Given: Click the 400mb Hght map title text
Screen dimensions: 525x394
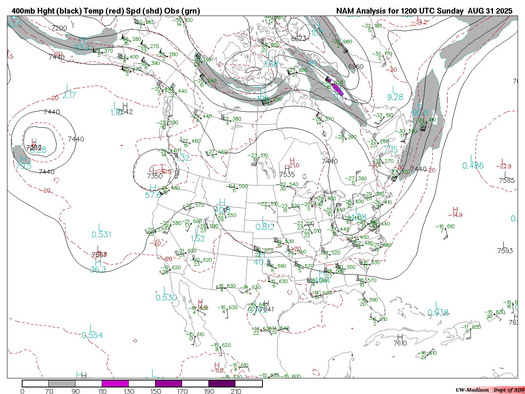Looking at the screenshot, I should (106, 11).
